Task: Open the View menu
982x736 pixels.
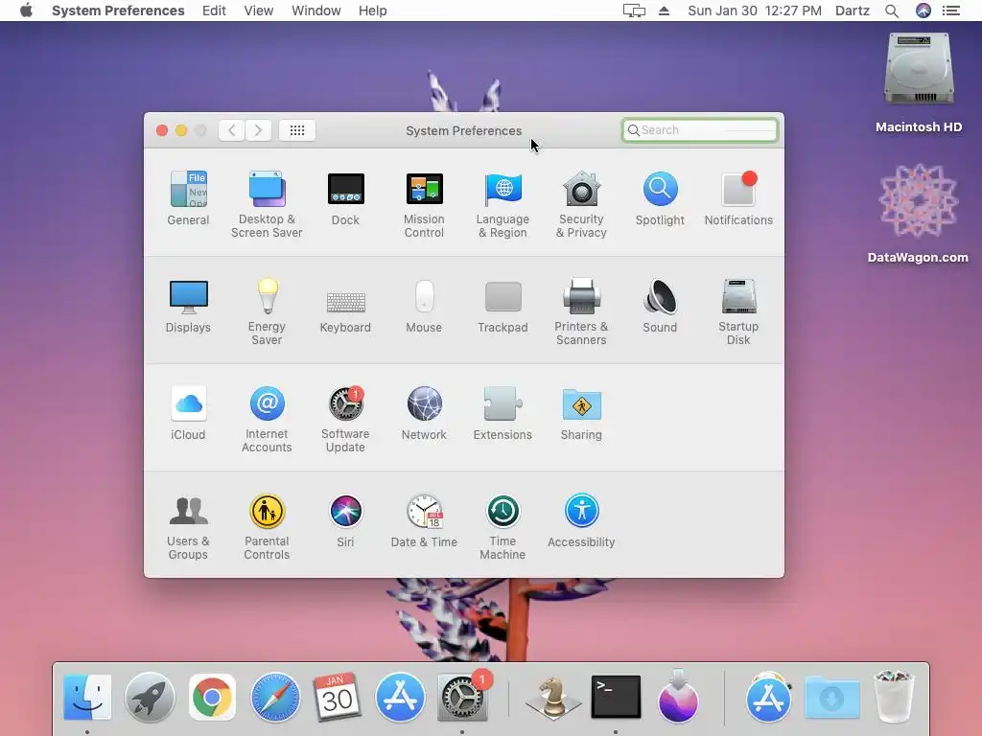Action: coord(259,11)
